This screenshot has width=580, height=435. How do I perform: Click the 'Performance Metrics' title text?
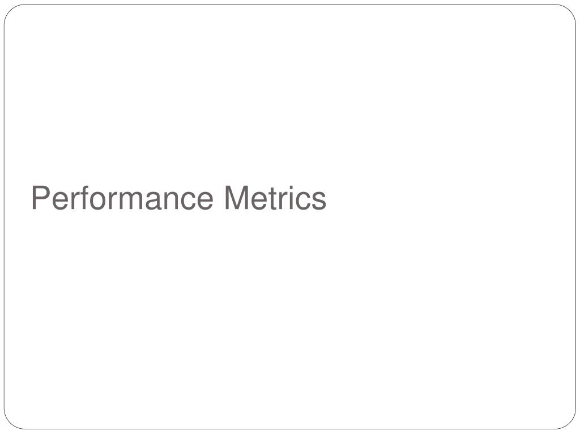pos(178,198)
